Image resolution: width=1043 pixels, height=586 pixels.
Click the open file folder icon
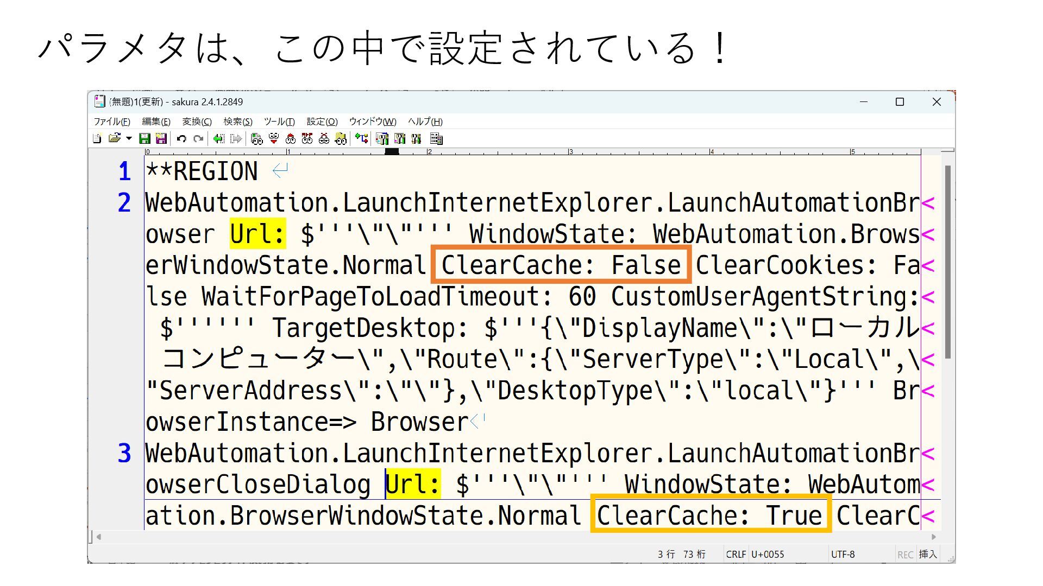(114, 138)
